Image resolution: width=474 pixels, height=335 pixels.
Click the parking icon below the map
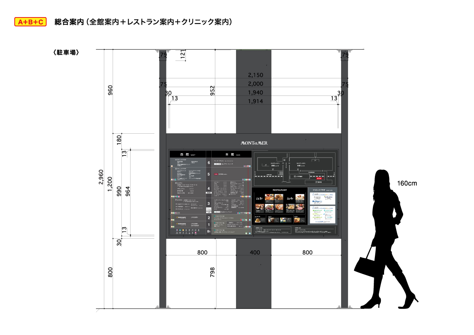click(316, 182)
